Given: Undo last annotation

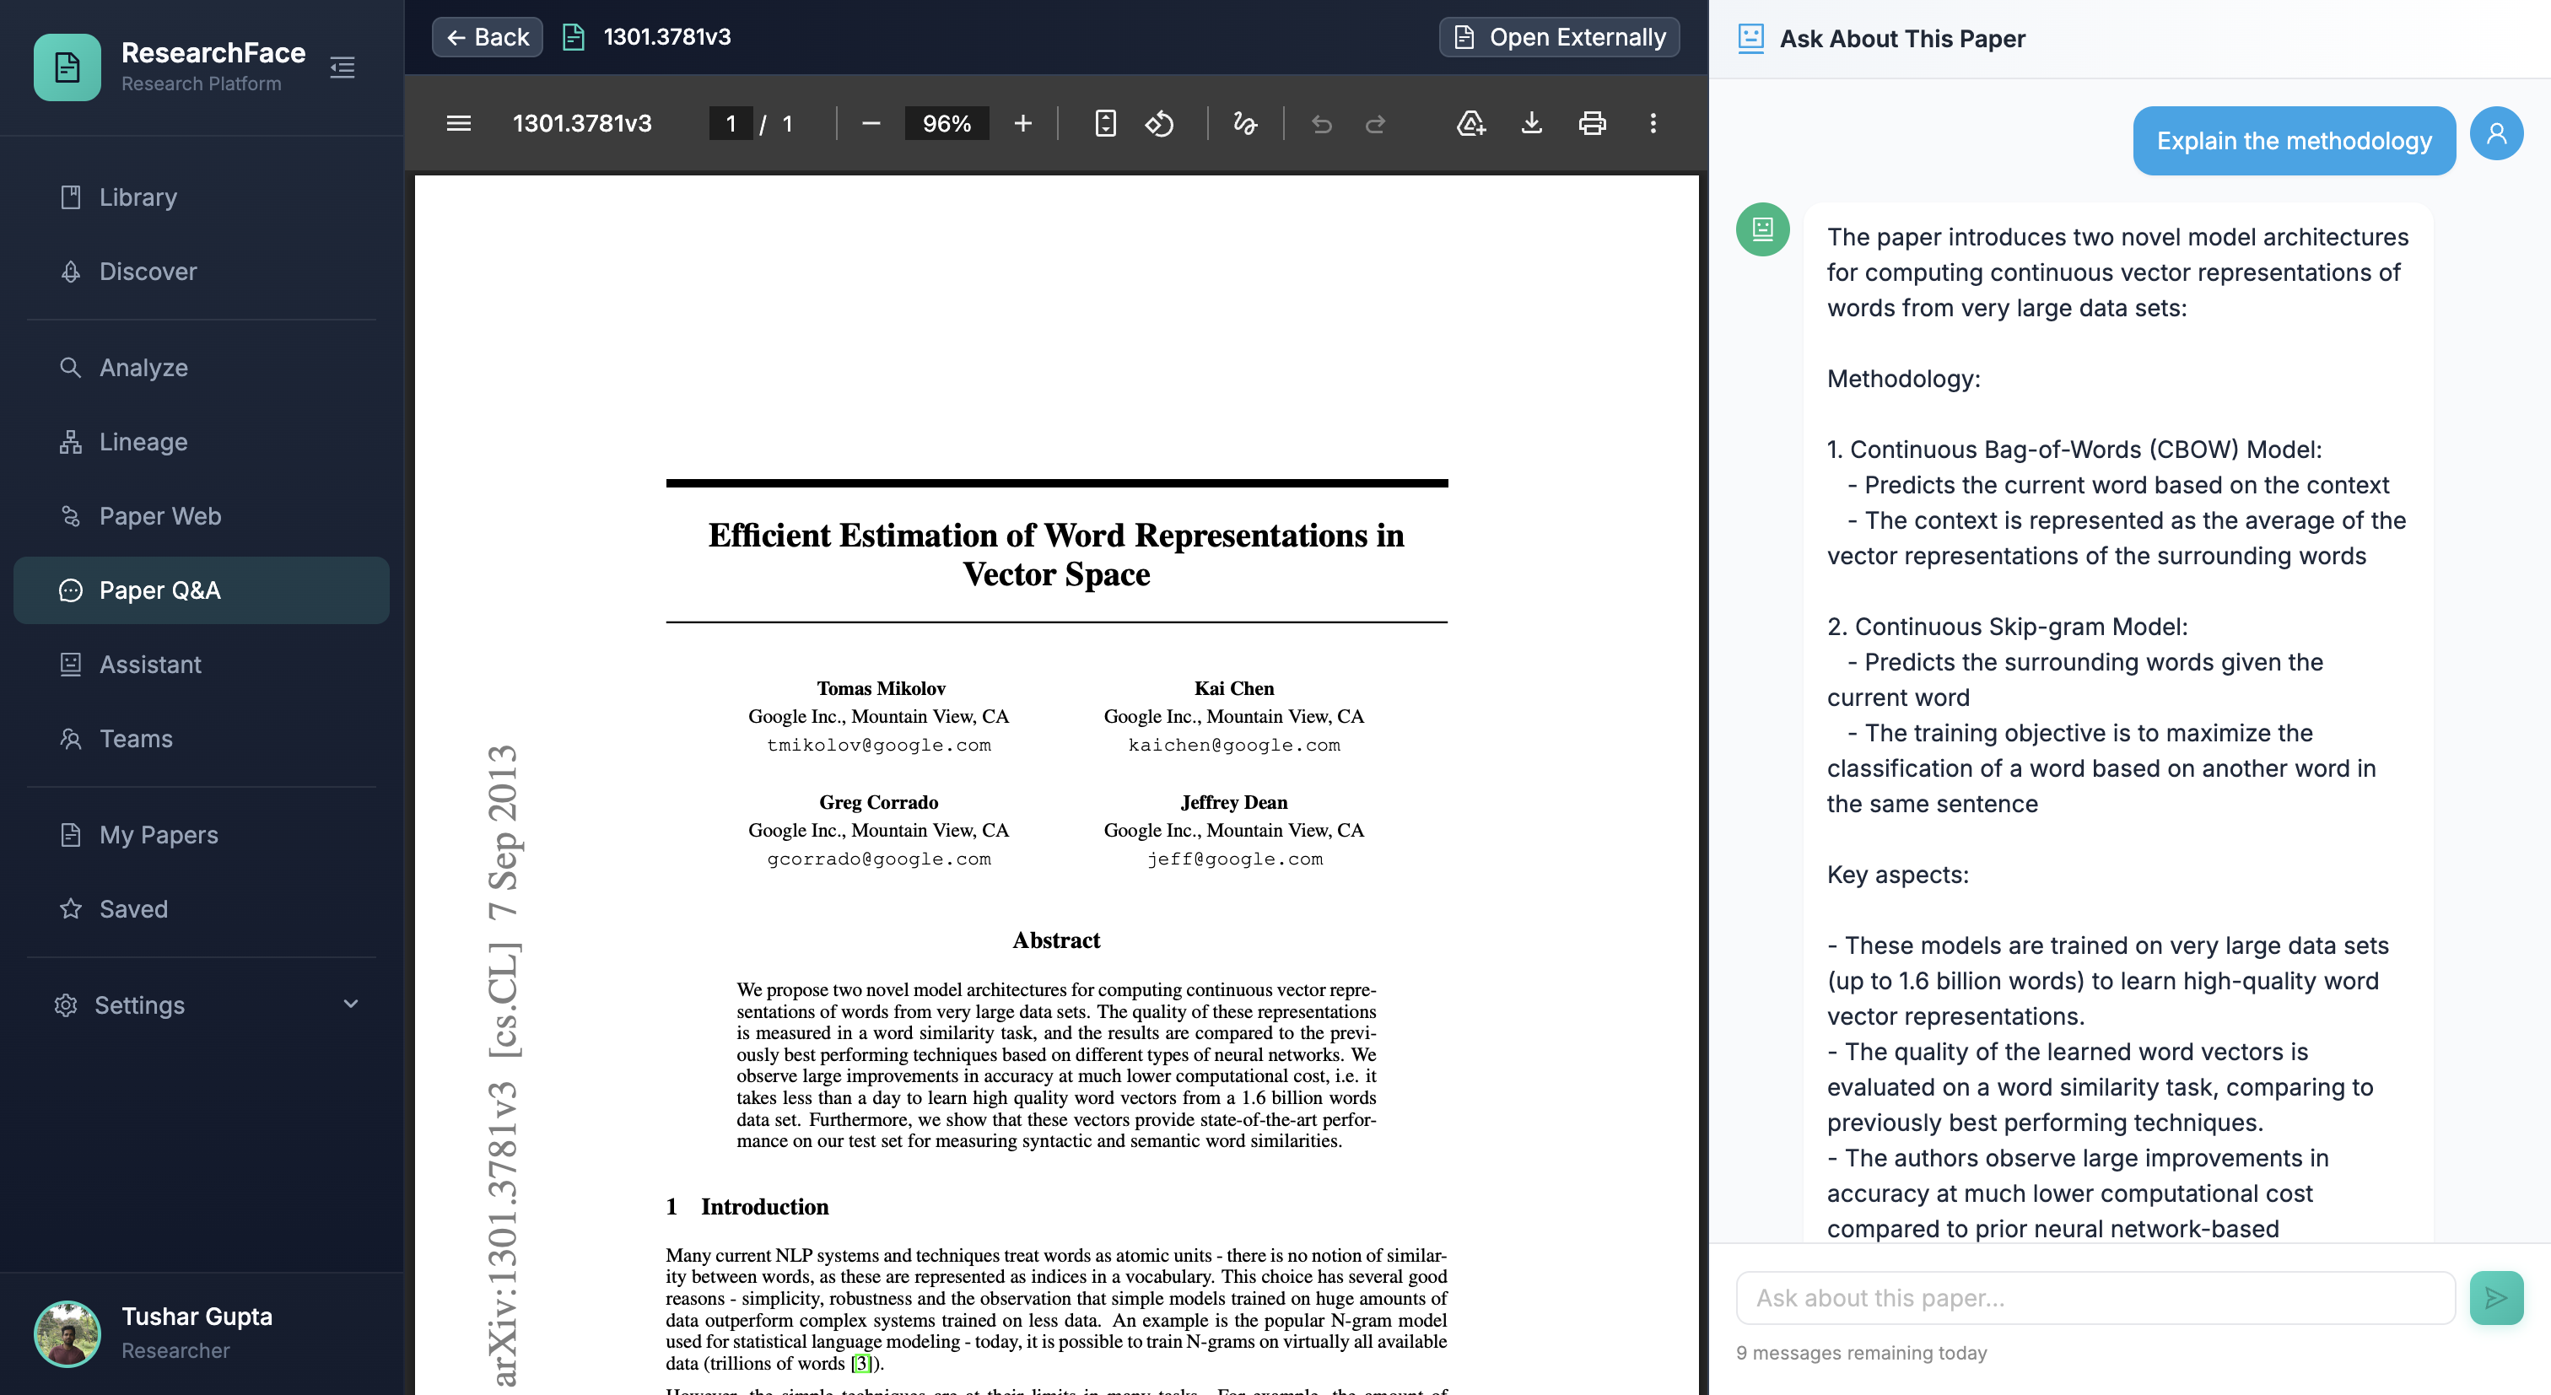Looking at the screenshot, I should coord(1323,123).
